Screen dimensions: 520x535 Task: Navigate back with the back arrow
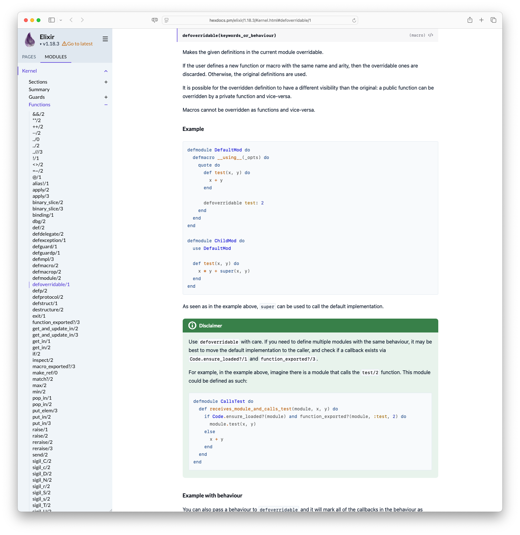(71, 20)
